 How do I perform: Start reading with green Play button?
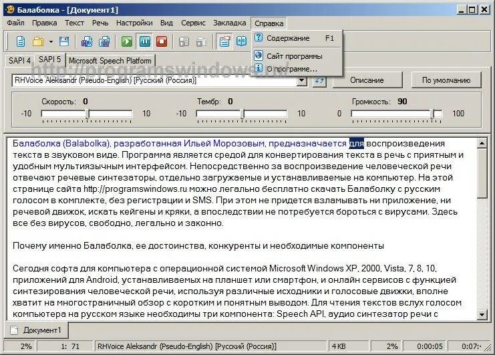127,41
